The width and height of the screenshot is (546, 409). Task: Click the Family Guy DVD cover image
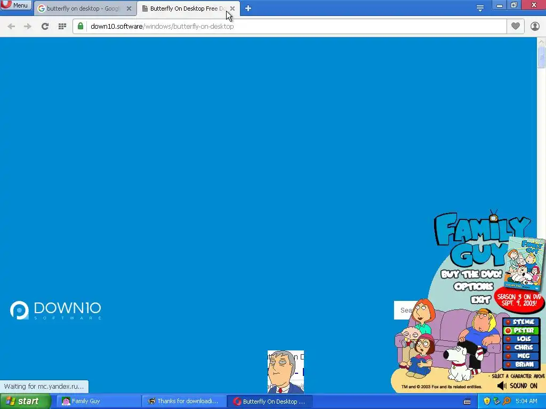point(525,263)
